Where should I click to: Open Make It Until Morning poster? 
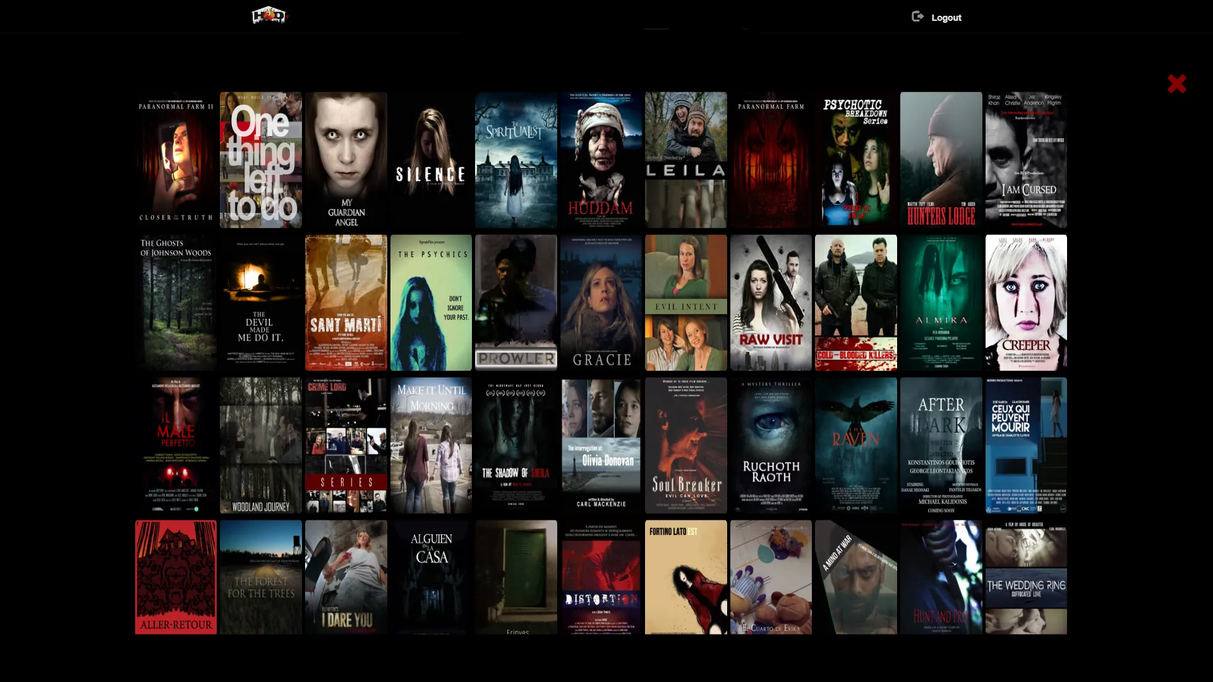point(431,445)
